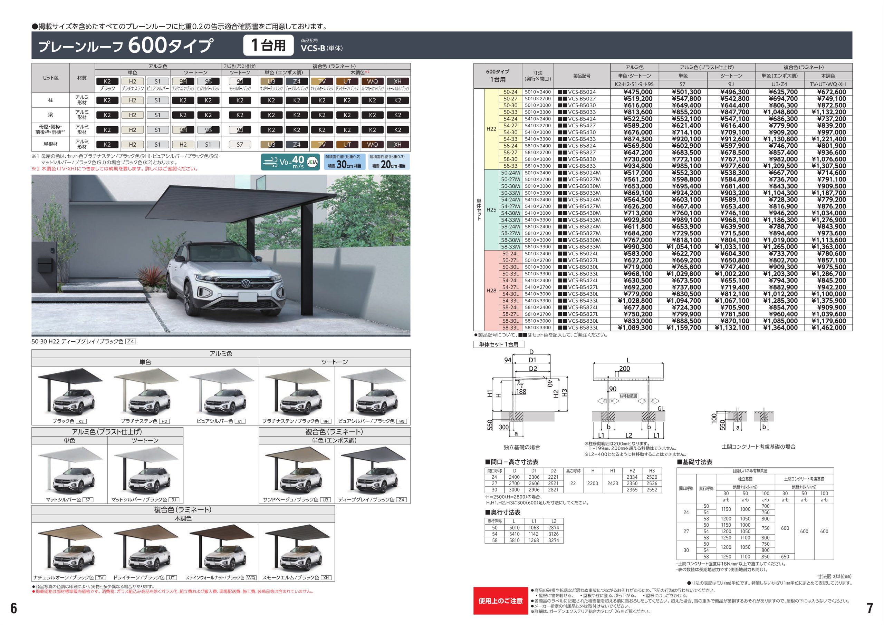
Task: Select the H2 プラチナステン swatch in the セット色 row
Action: point(133,81)
